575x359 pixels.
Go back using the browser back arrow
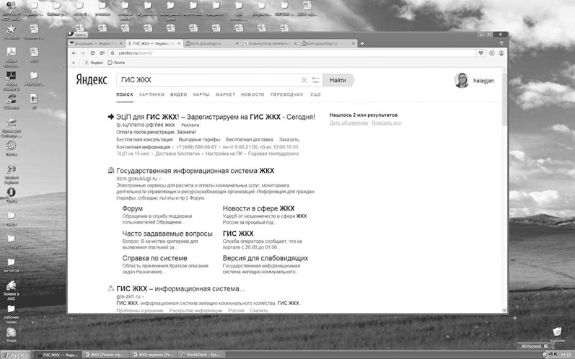(74, 53)
